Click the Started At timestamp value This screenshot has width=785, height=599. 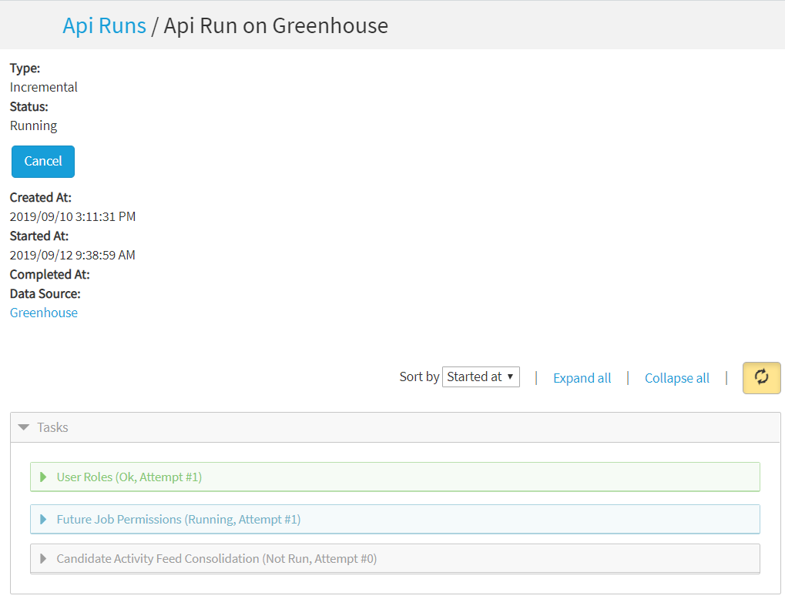[x=72, y=255]
